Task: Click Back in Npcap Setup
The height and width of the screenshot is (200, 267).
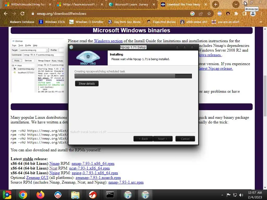Action: pos(143,139)
